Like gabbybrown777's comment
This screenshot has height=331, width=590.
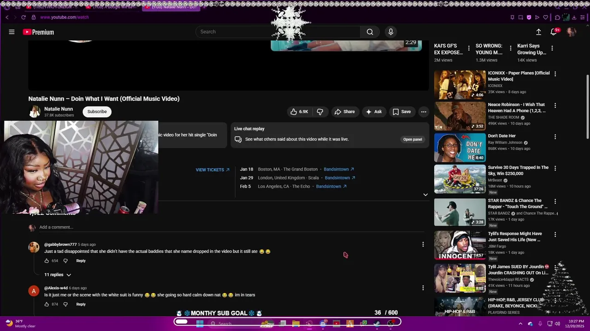pos(47,261)
